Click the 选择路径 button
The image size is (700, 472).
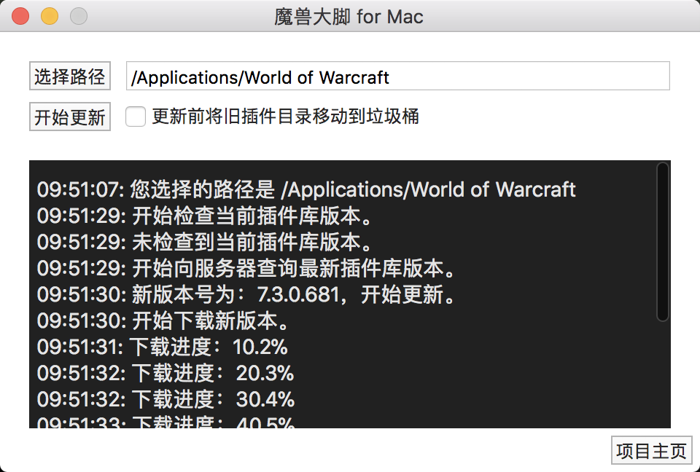70,76
